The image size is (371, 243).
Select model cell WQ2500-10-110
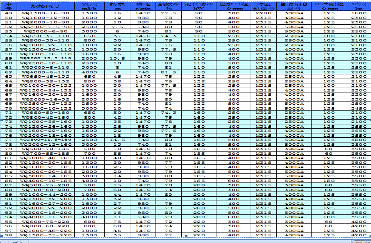46,63
